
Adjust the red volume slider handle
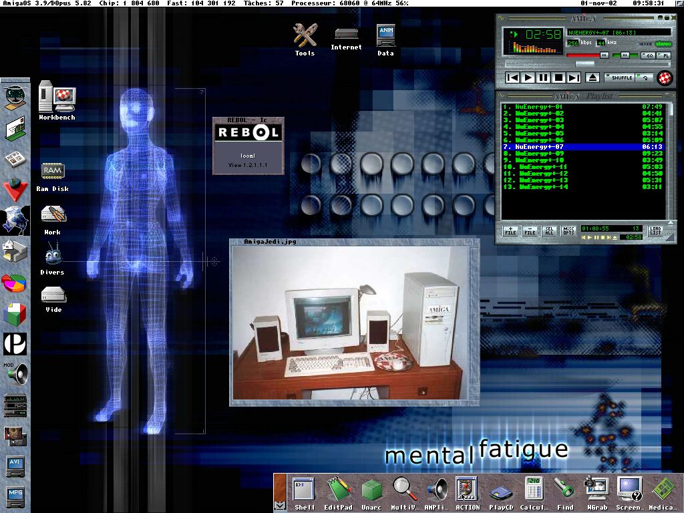pyautogui.click(x=604, y=55)
